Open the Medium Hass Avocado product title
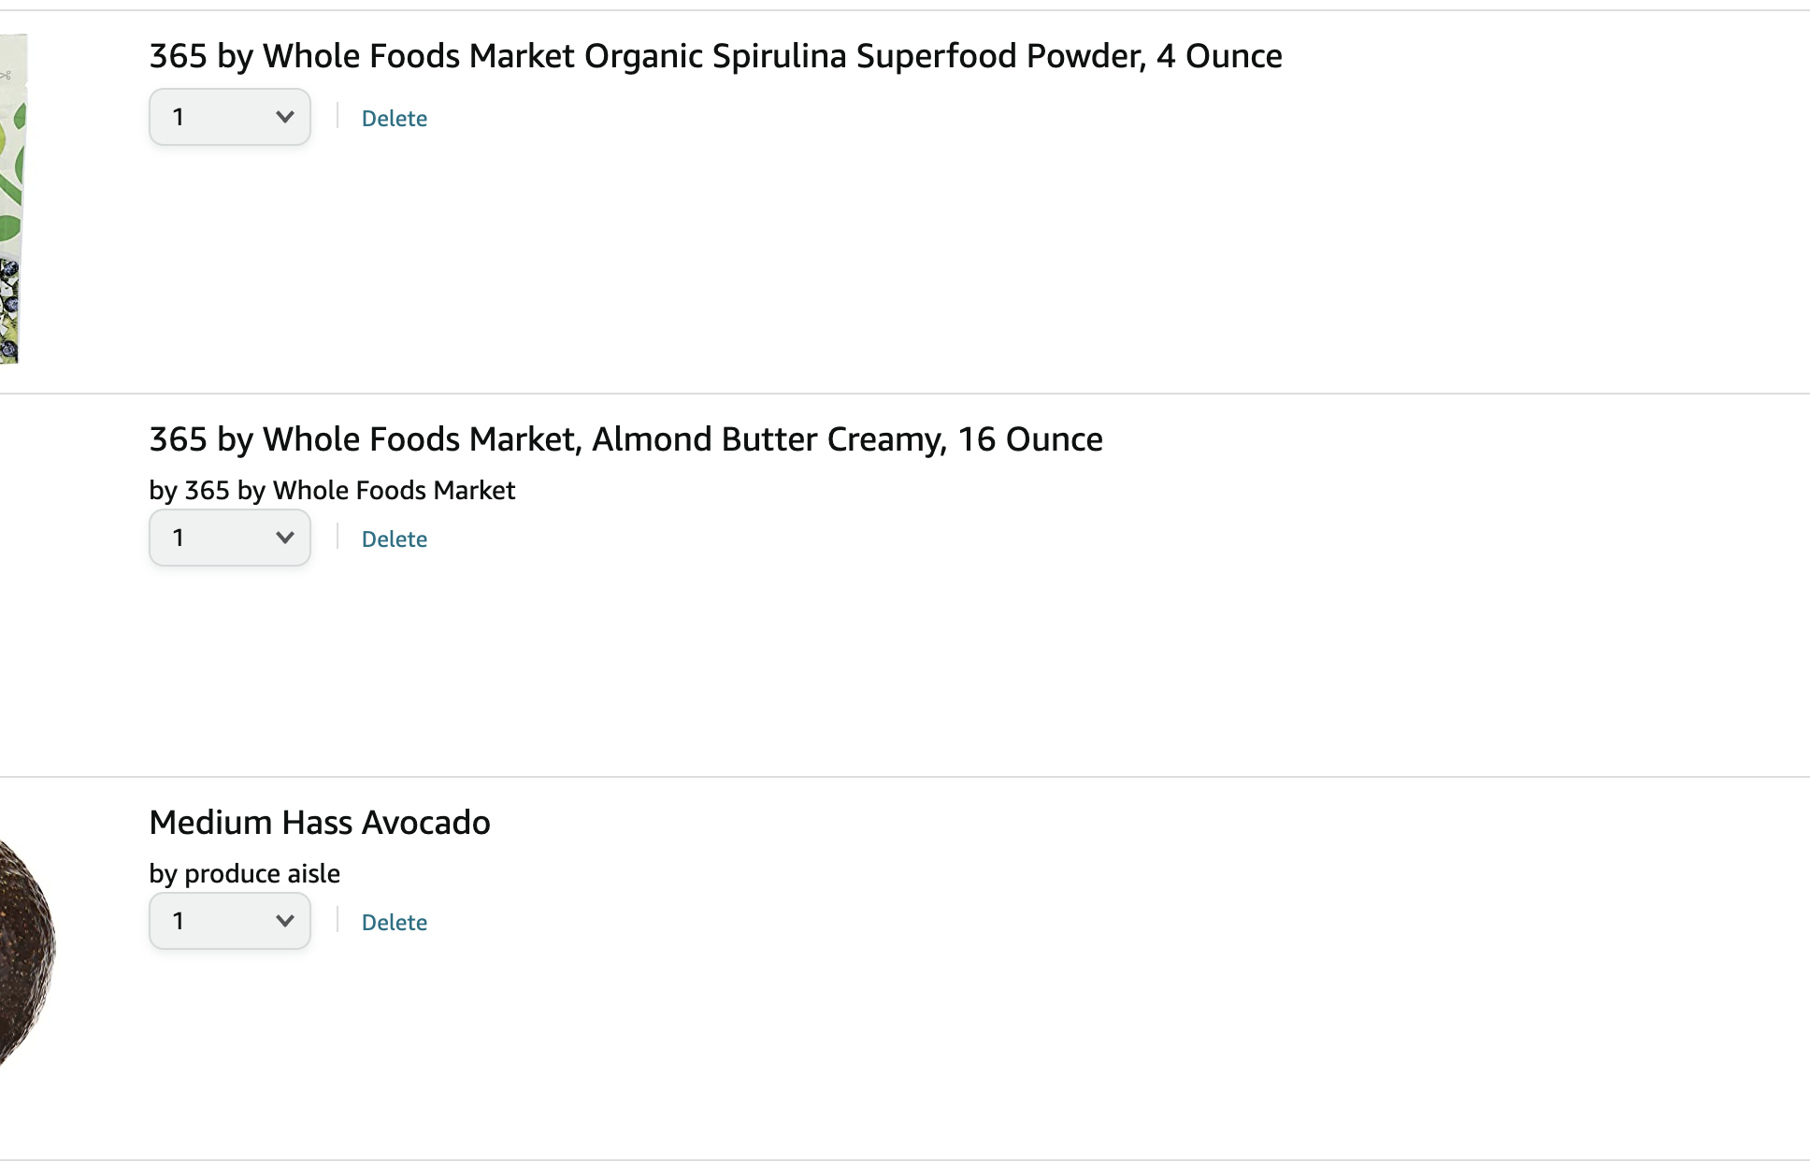This screenshot has width=1810, height=1163. pyautogui.click(x=320, y=823)
